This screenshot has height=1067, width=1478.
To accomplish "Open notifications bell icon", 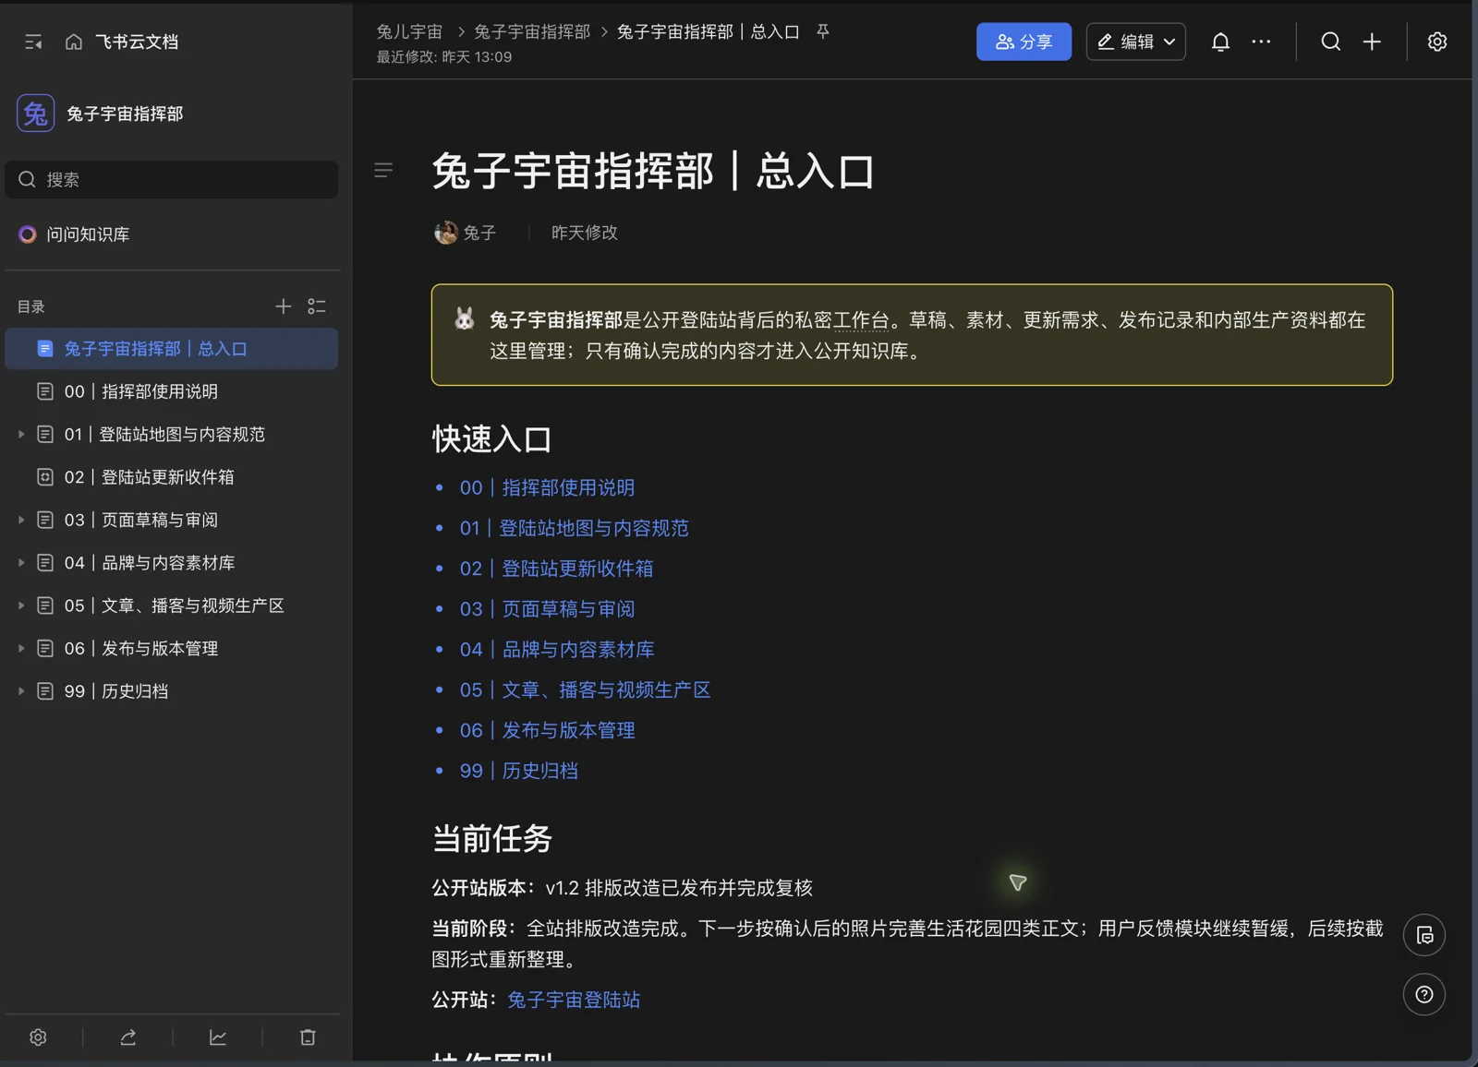I will tap(1220, 42).
